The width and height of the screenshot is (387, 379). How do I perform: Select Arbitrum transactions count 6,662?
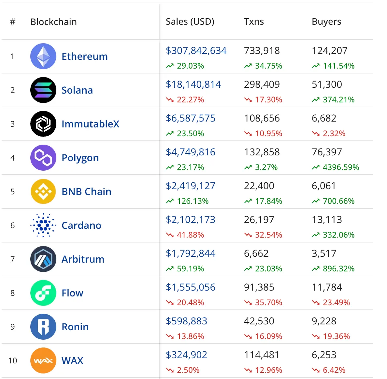(x=256, y=253)
